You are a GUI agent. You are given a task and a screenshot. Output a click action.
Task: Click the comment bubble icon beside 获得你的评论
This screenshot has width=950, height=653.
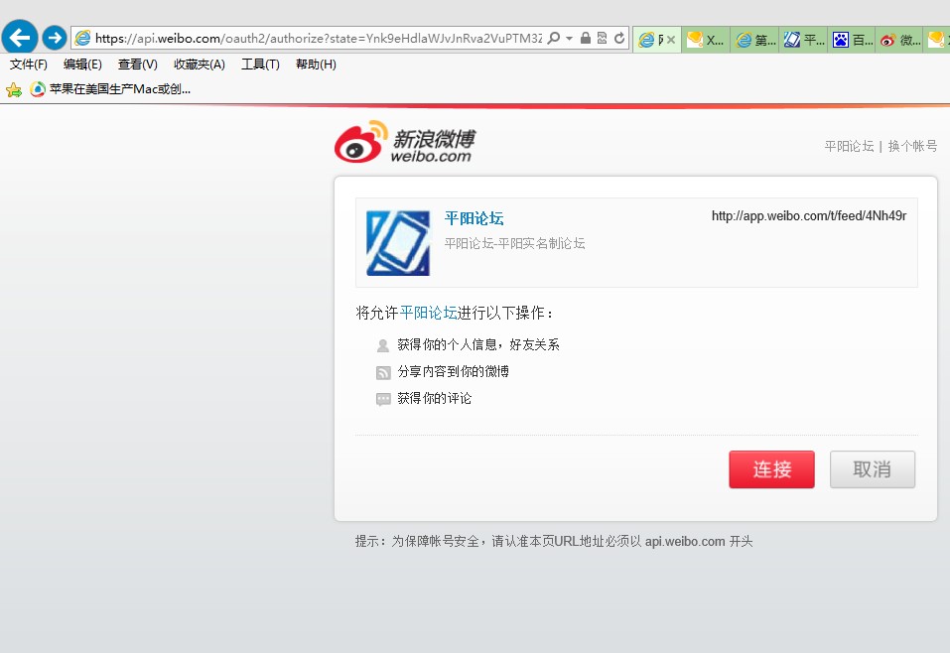(383, 399)
